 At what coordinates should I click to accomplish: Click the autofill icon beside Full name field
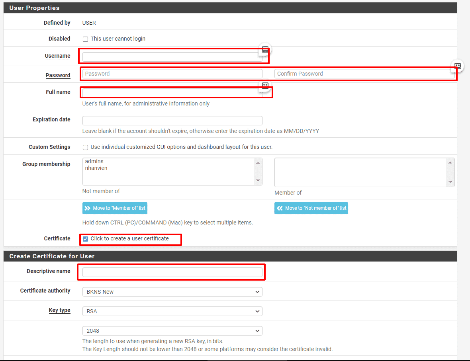[265, 86]
